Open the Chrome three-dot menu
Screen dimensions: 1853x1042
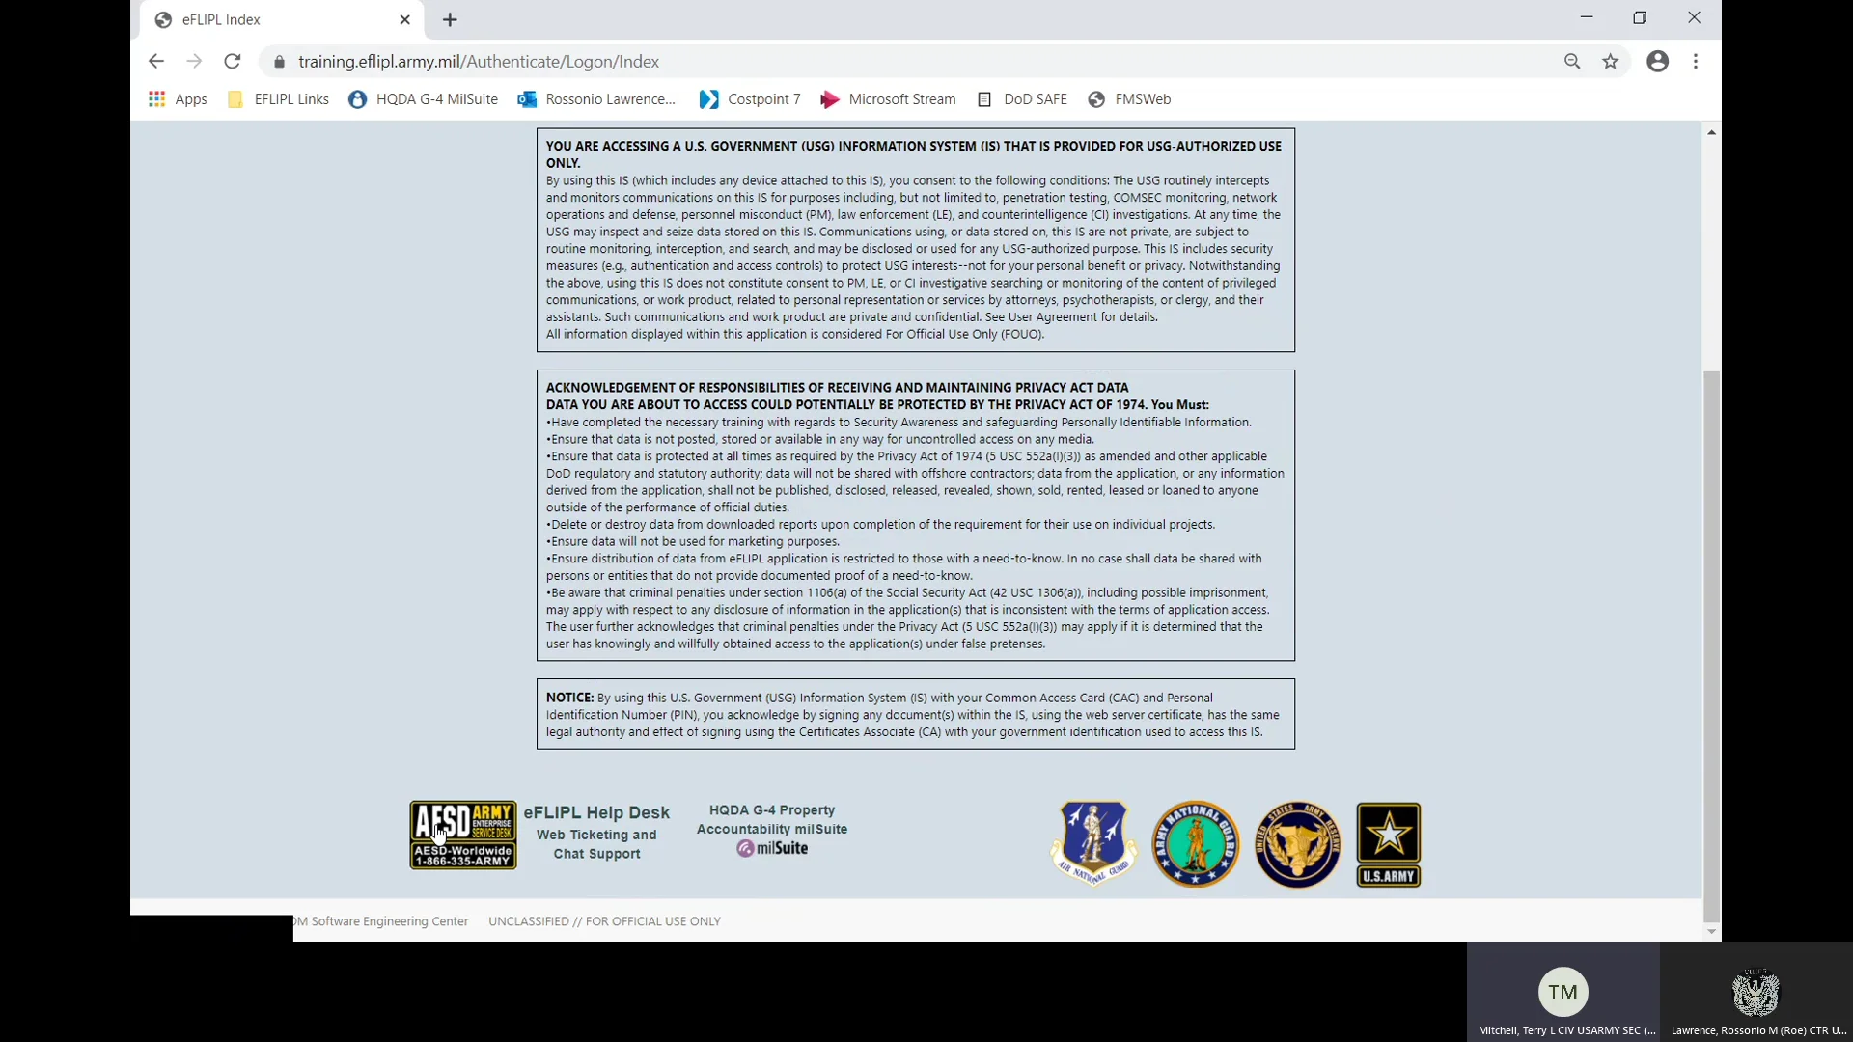(x=1696, y=61)
